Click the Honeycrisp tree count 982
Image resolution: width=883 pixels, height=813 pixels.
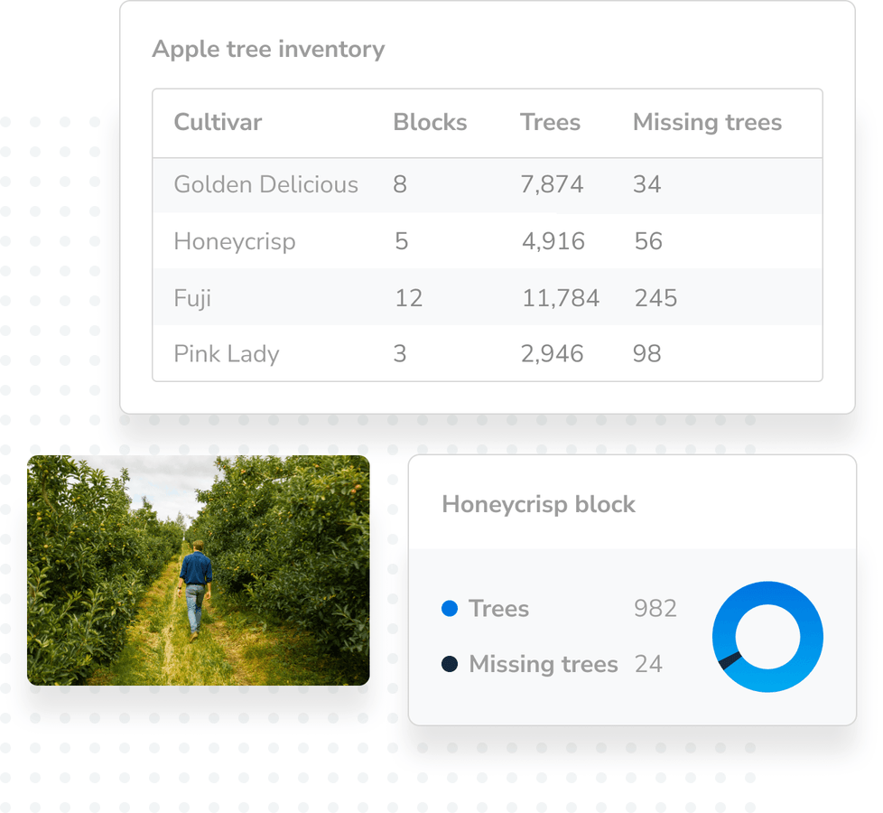pos(656,609)
